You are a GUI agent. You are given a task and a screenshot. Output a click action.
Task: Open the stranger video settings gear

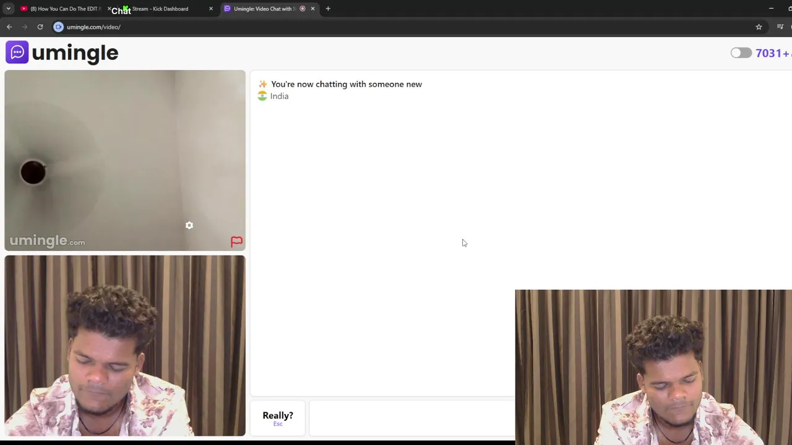point(189,226)
